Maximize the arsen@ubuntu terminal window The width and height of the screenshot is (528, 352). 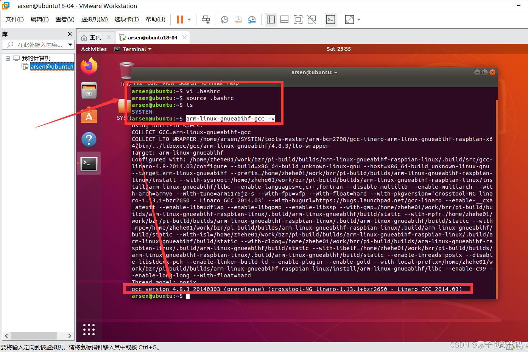485,72
